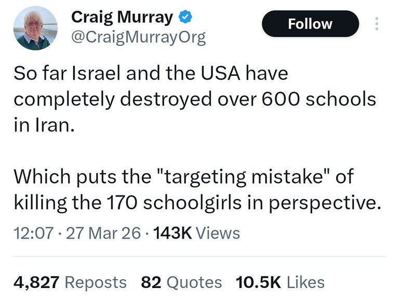Open the @CraigMurrayOrg handle link

point(138,37)
